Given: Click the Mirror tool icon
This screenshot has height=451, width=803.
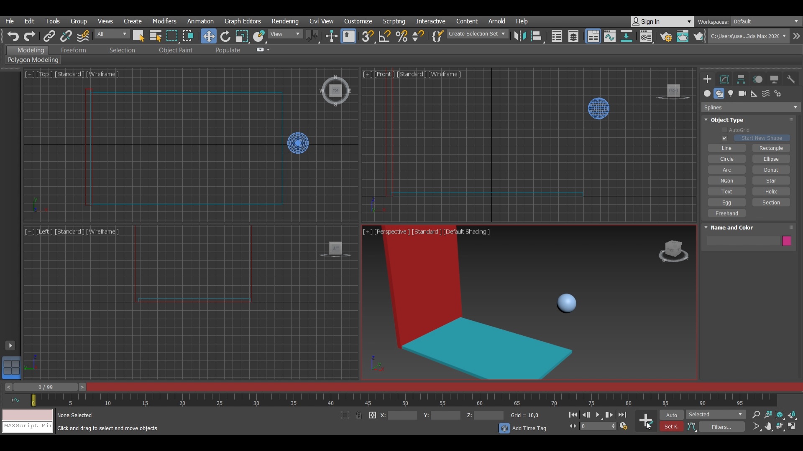Looking at the screenshot, I should click(x=520, y=36).
